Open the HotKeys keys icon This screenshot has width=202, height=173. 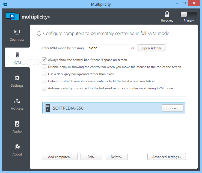17,101
